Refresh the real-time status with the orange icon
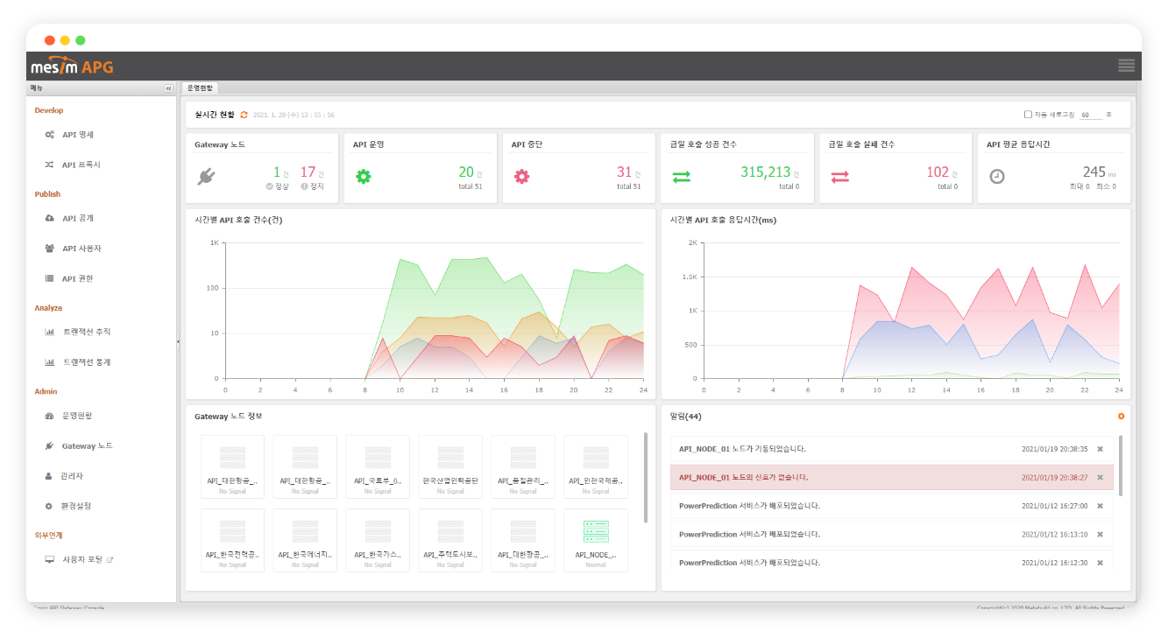The height and width of the screenshot is (638, 1168). [244, 115]
